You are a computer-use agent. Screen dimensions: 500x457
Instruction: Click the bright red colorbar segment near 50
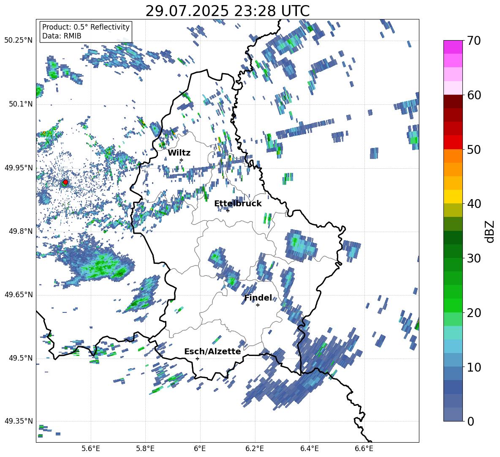click(453, 142)
